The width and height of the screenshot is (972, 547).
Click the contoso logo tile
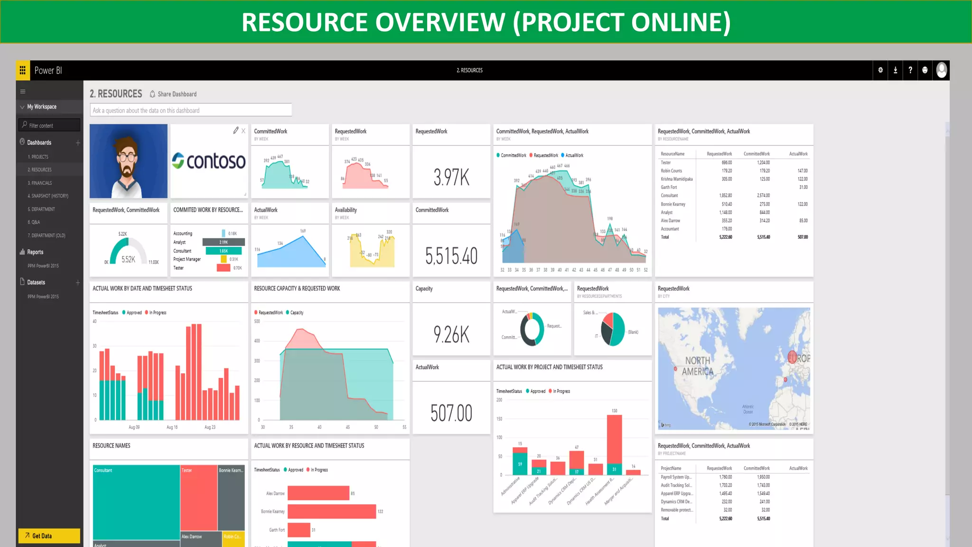click(x=209, y=161)
